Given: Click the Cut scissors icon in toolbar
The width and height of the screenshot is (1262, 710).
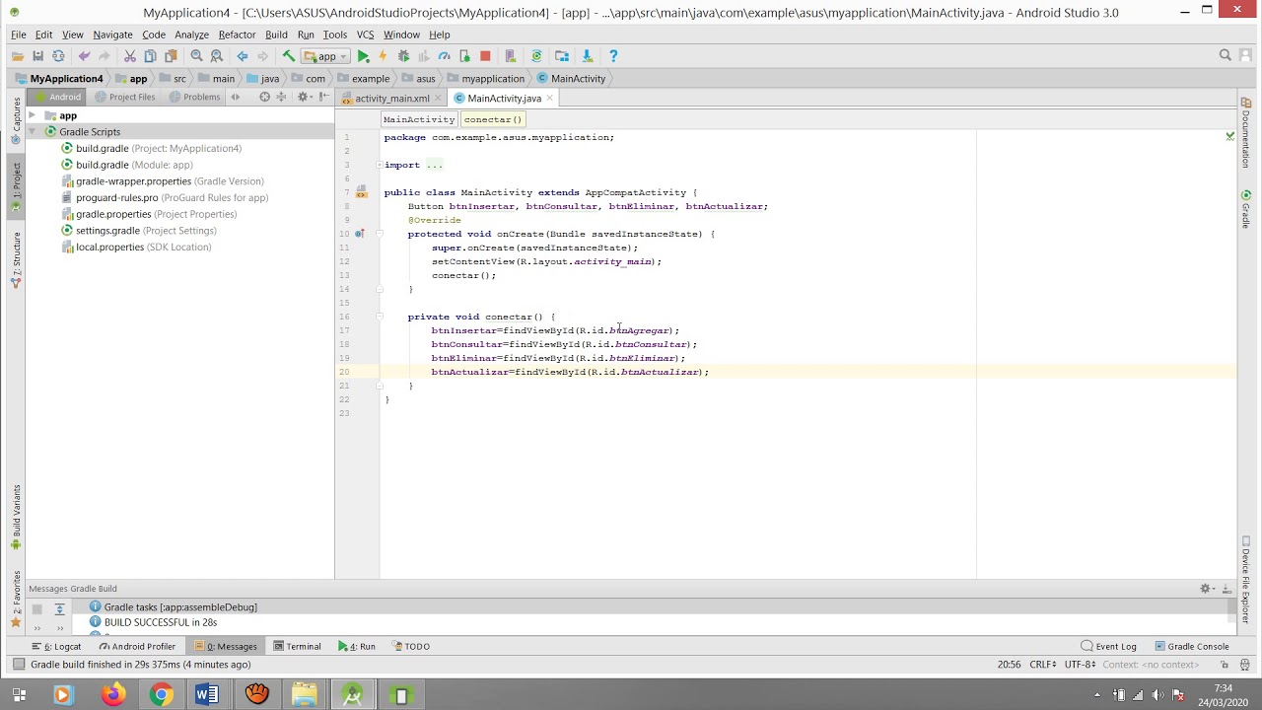Looking at the screenshot, I should 130,56.
